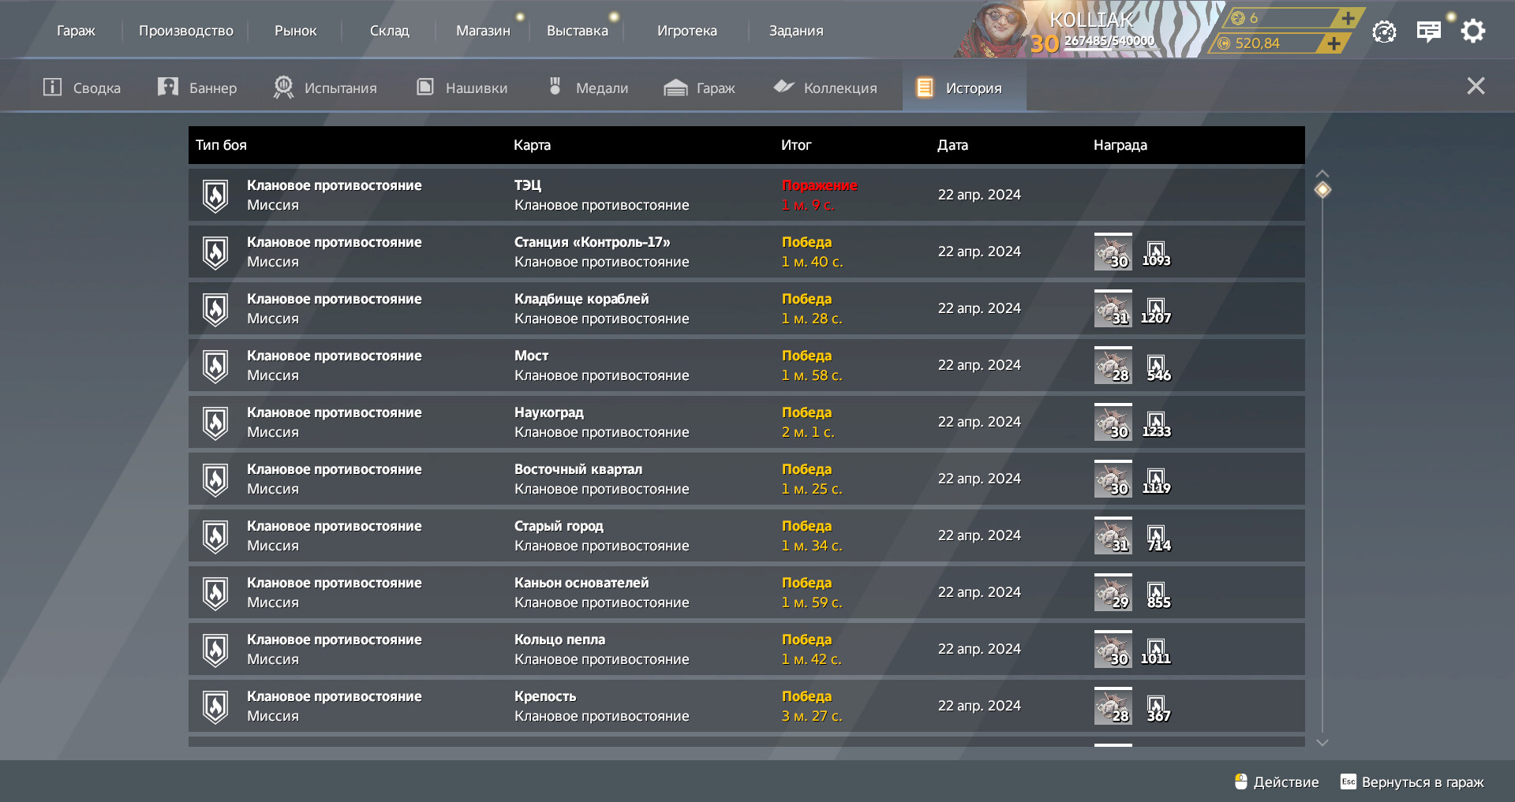Viewport: 1515px width, 802px height.
Task: Switch to the Испытания tab
Action: pyautogui.click(x=325, y=88)
